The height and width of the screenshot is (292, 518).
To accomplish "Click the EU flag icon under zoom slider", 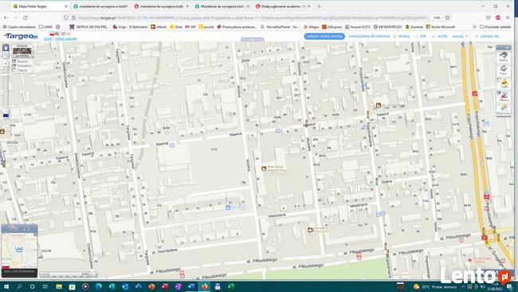I will pos(6,116).
